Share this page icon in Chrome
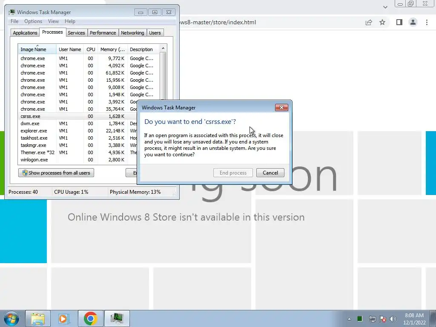 (x=369, y=22)
